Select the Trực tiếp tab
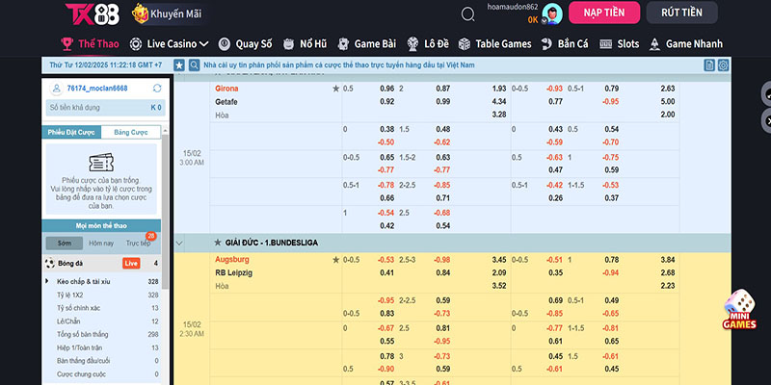 [x=139, y=244]
